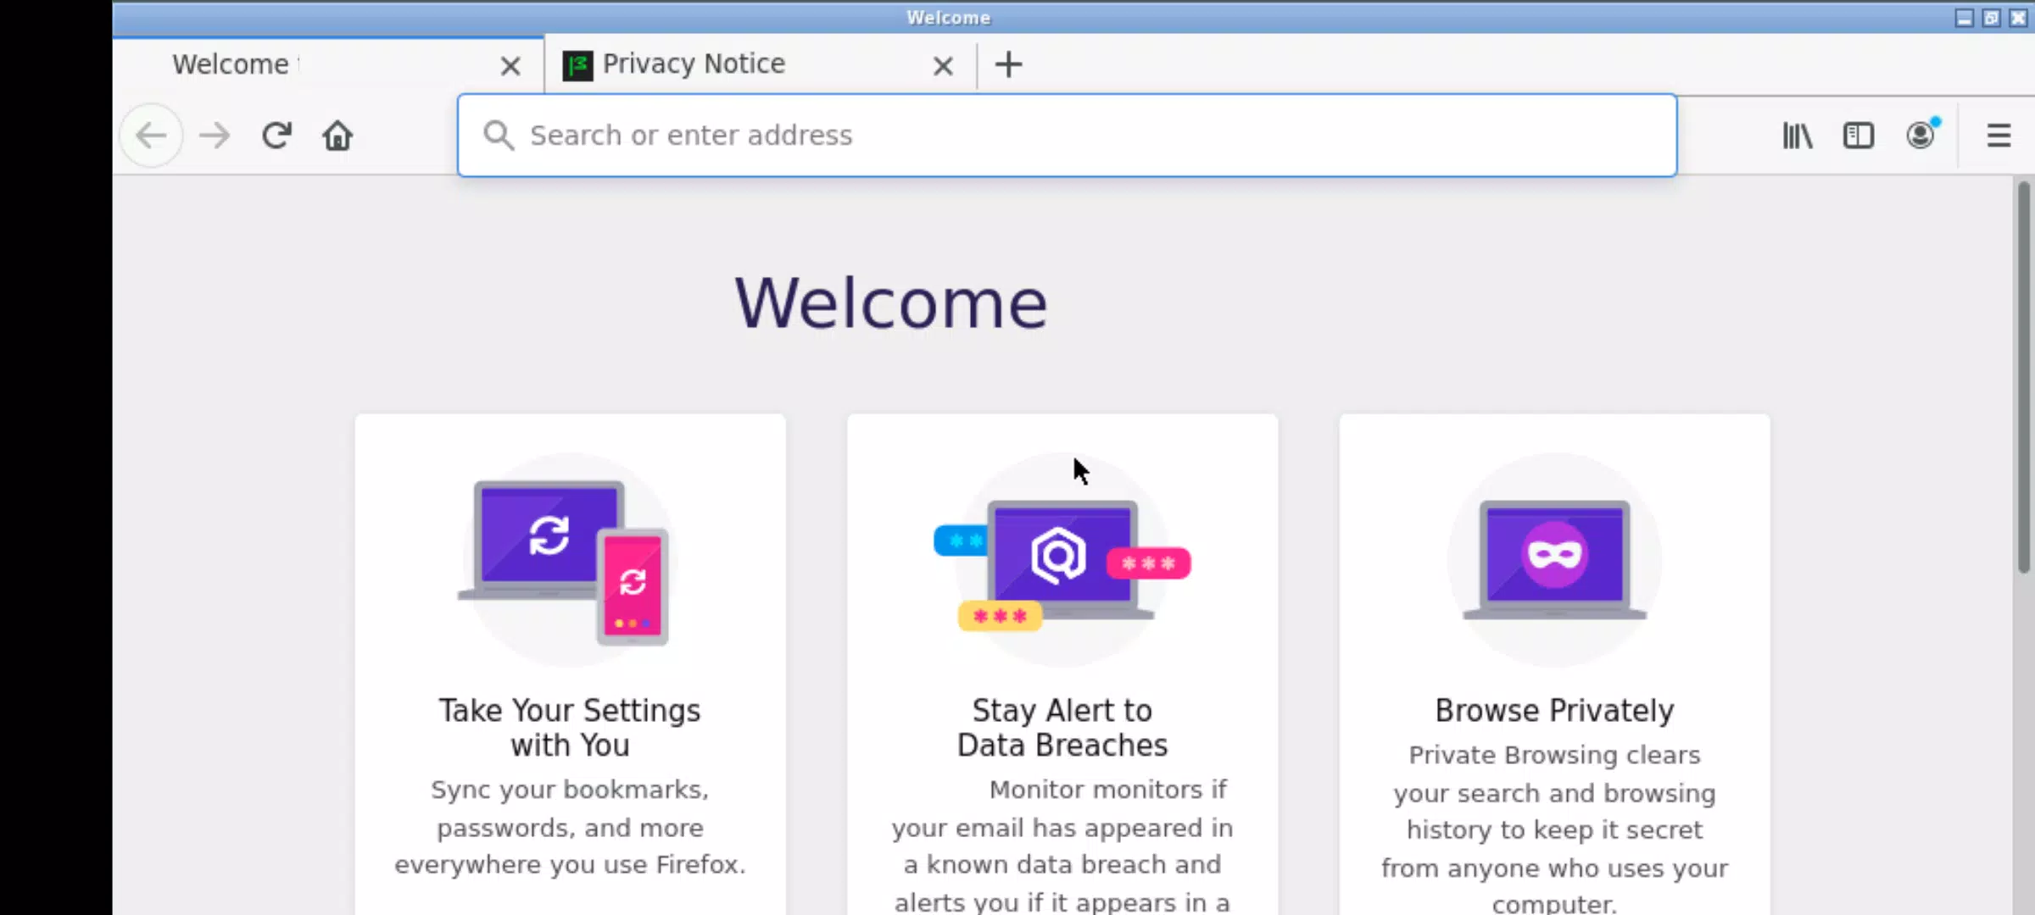Open the Library bookmarks and history menu
The height and width of the screenshot is (915, 2035).
(1797, 136)
